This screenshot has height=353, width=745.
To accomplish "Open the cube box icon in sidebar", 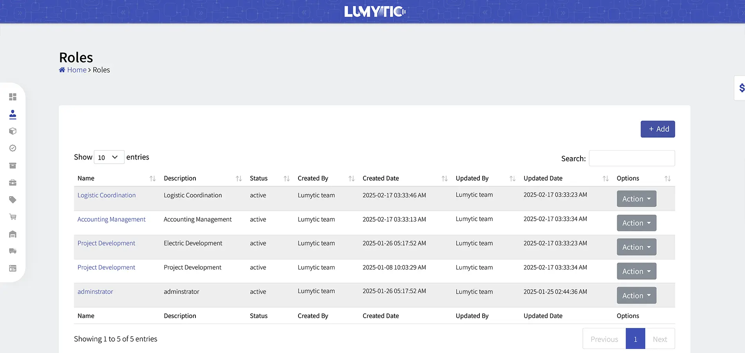I will pyautogui.click(x=13, y=131).
